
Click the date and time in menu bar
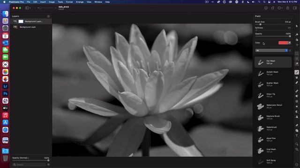click(x=287, y=2)
